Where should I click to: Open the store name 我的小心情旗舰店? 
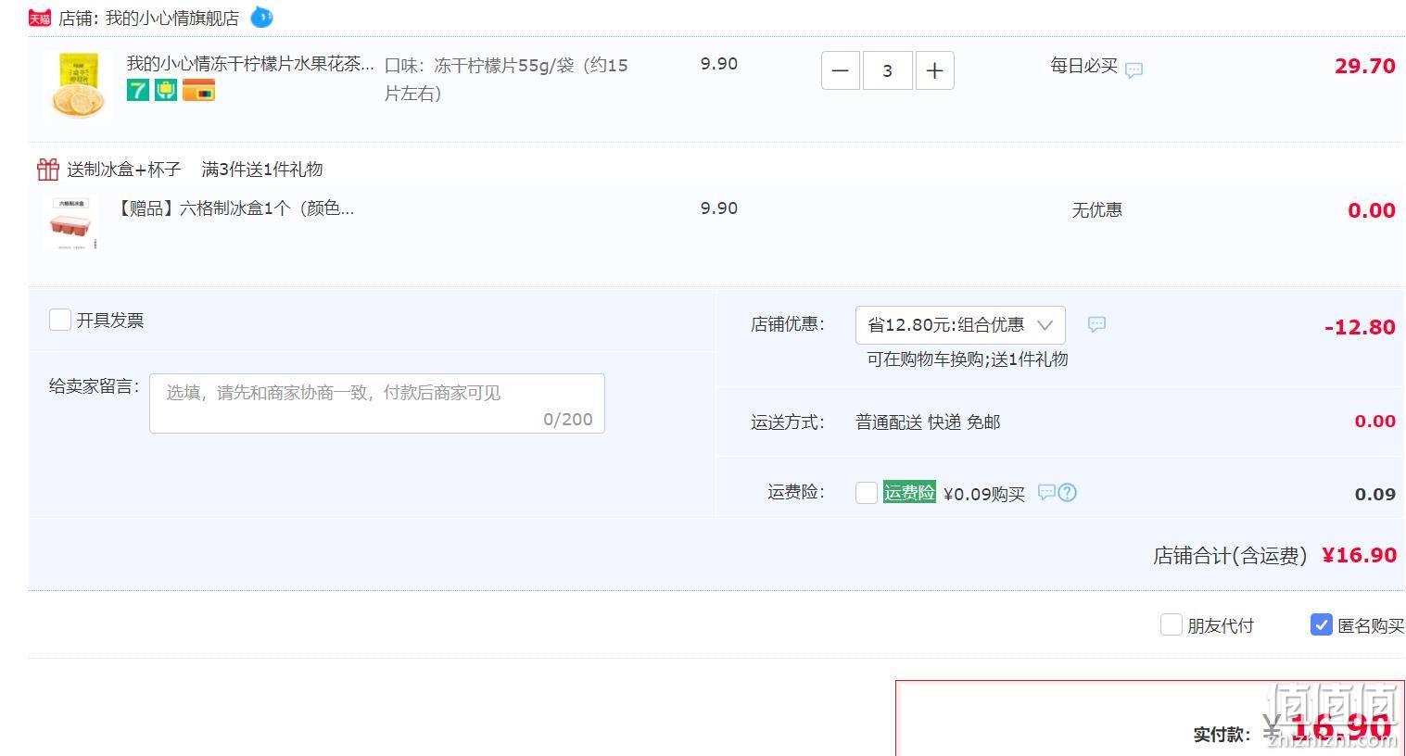tap(172, 19)
